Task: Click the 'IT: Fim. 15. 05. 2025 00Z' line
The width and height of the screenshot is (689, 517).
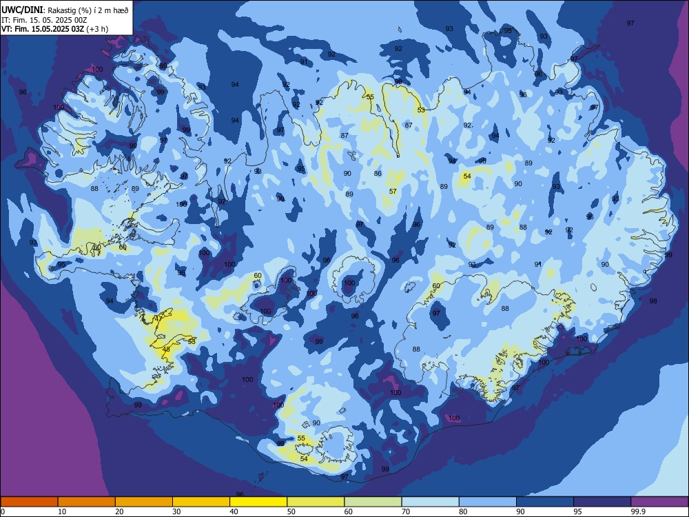Action: tap(44, 20)
